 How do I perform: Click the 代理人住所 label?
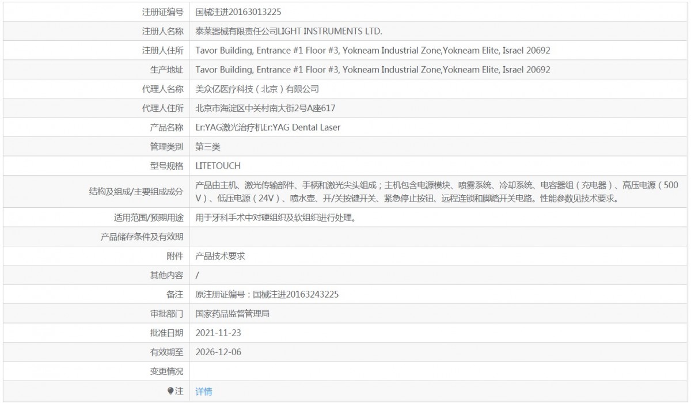(x=163, y=108)
